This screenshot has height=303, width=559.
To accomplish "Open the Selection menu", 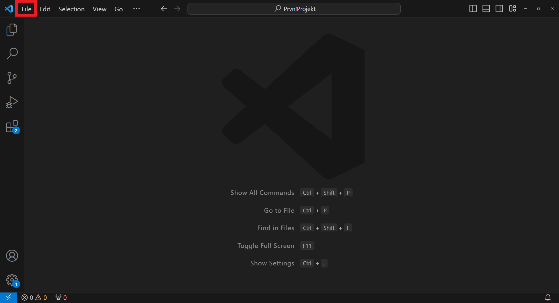I will [71, 9].
